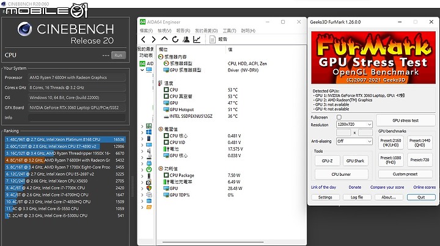
Task: Start FurMark GPU stress test
Action: coord(406,120)
